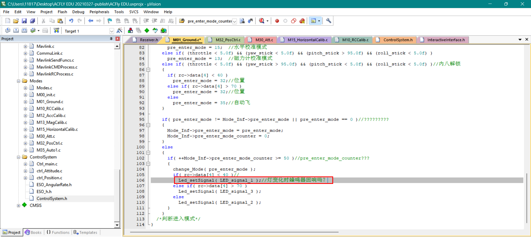The image size is (531, 237).
Task: Collapse the ControlSystem folder
Action: click(19, 157)
